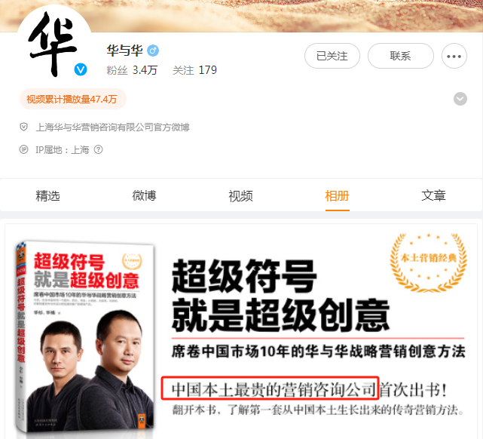Click the IP location icon
The image size is (483, 439).
pos(23,150)
